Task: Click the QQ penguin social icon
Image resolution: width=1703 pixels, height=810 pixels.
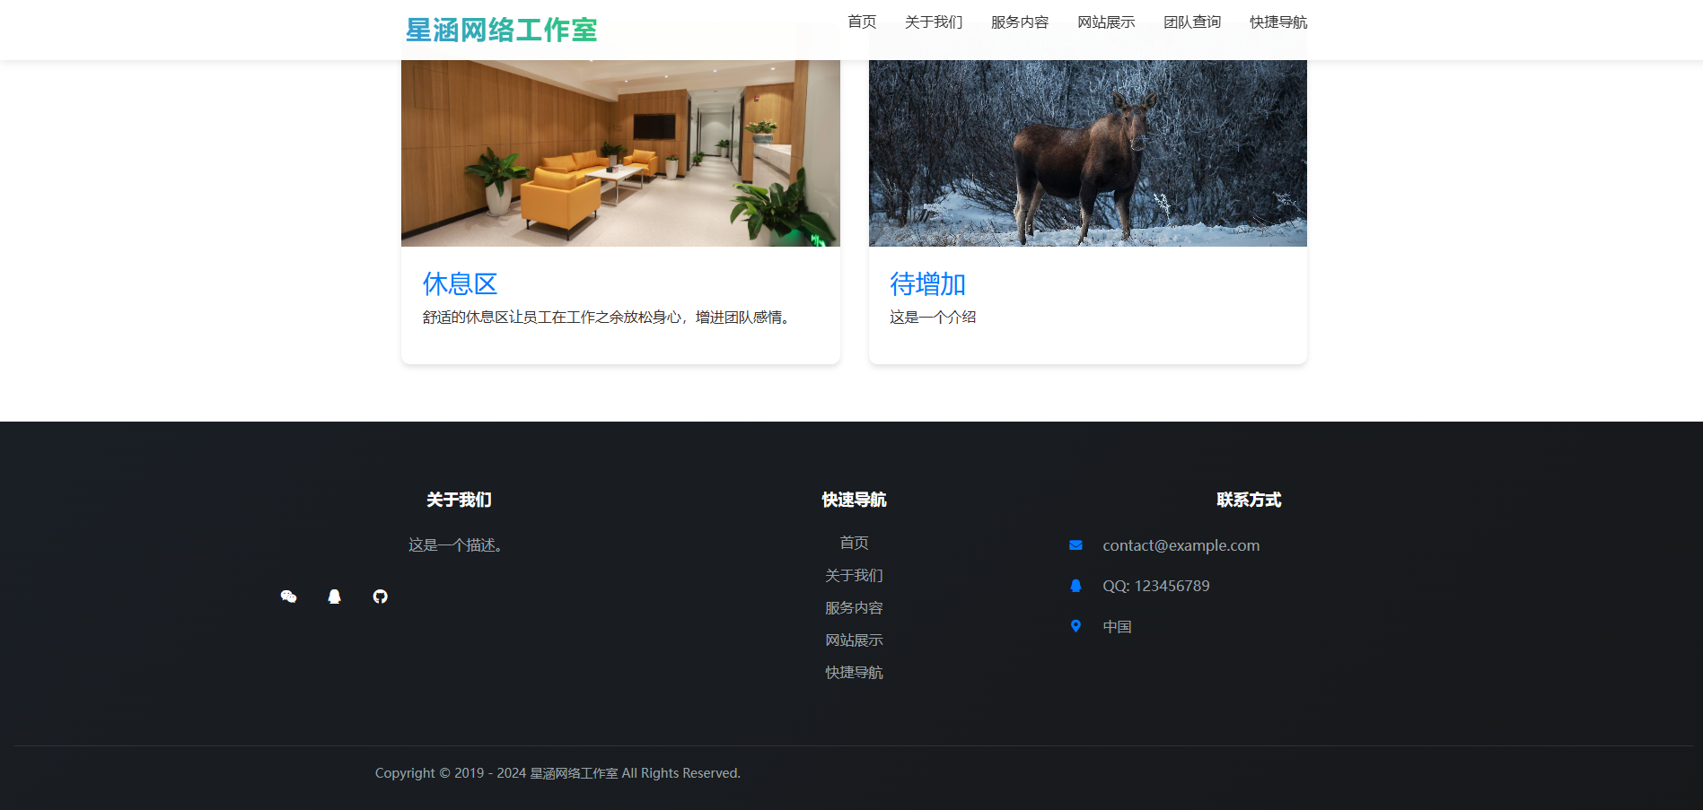Action: 334,597
